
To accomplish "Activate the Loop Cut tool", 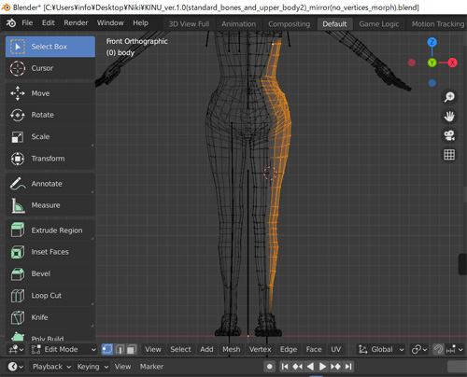I will [x=50, y=296].
